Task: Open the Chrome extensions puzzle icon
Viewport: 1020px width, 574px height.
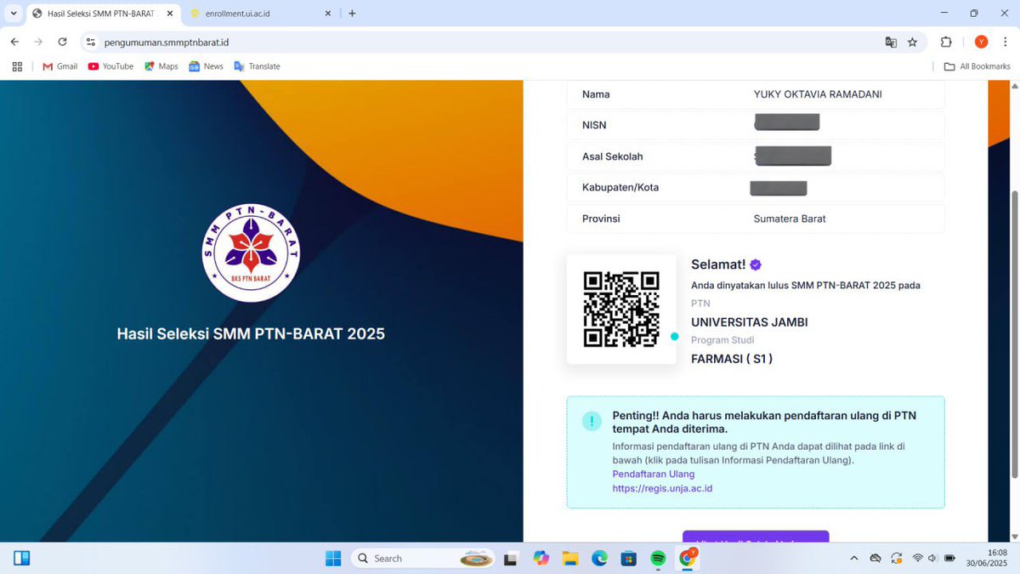Action: coord(946,42)
